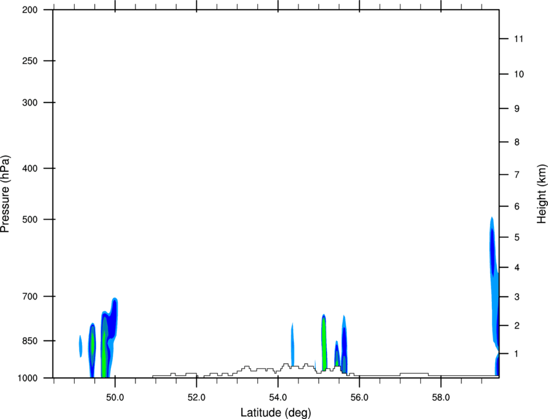Select the 300 pressure tick label
This screenshot has height=419, width=548.
tap(30, 102)
